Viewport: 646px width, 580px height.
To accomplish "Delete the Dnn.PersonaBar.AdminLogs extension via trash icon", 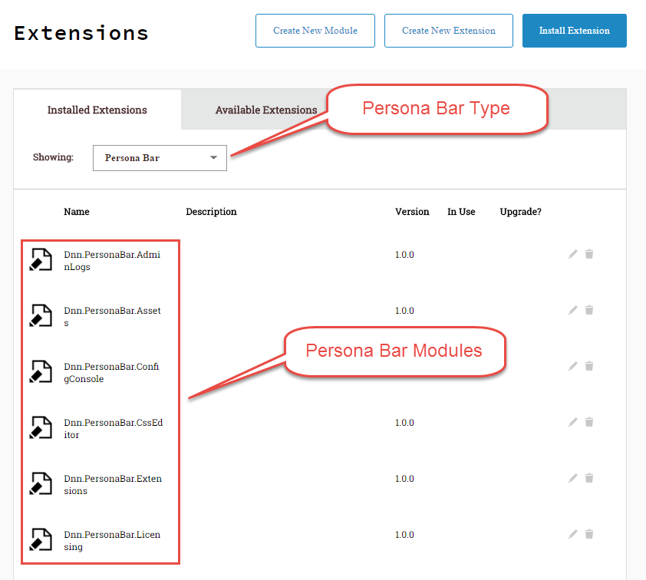I will click(x=589, y=254).
